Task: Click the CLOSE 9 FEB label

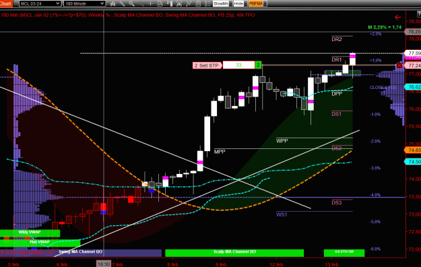Action: [x=383, y=88]
